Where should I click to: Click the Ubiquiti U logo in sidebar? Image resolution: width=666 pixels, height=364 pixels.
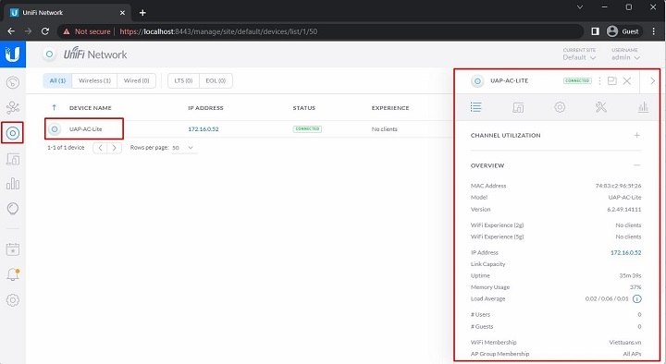pyautogui.click(x=13, y=55)
